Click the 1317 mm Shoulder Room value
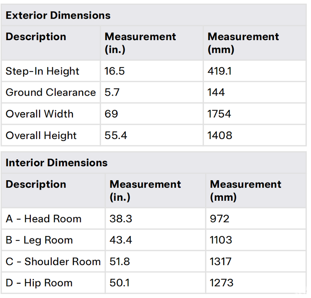 point(220,262)
